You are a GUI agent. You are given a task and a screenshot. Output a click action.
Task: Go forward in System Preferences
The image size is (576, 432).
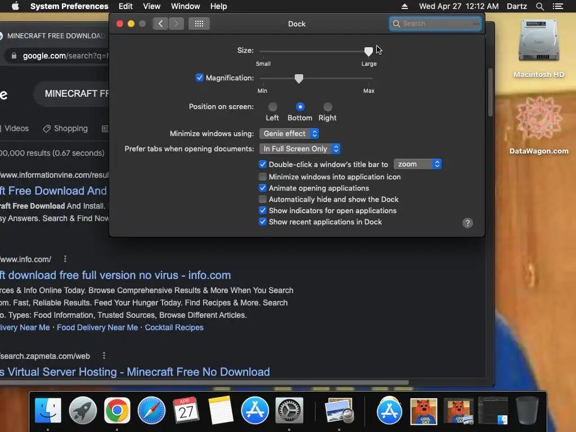coord(176,24)
